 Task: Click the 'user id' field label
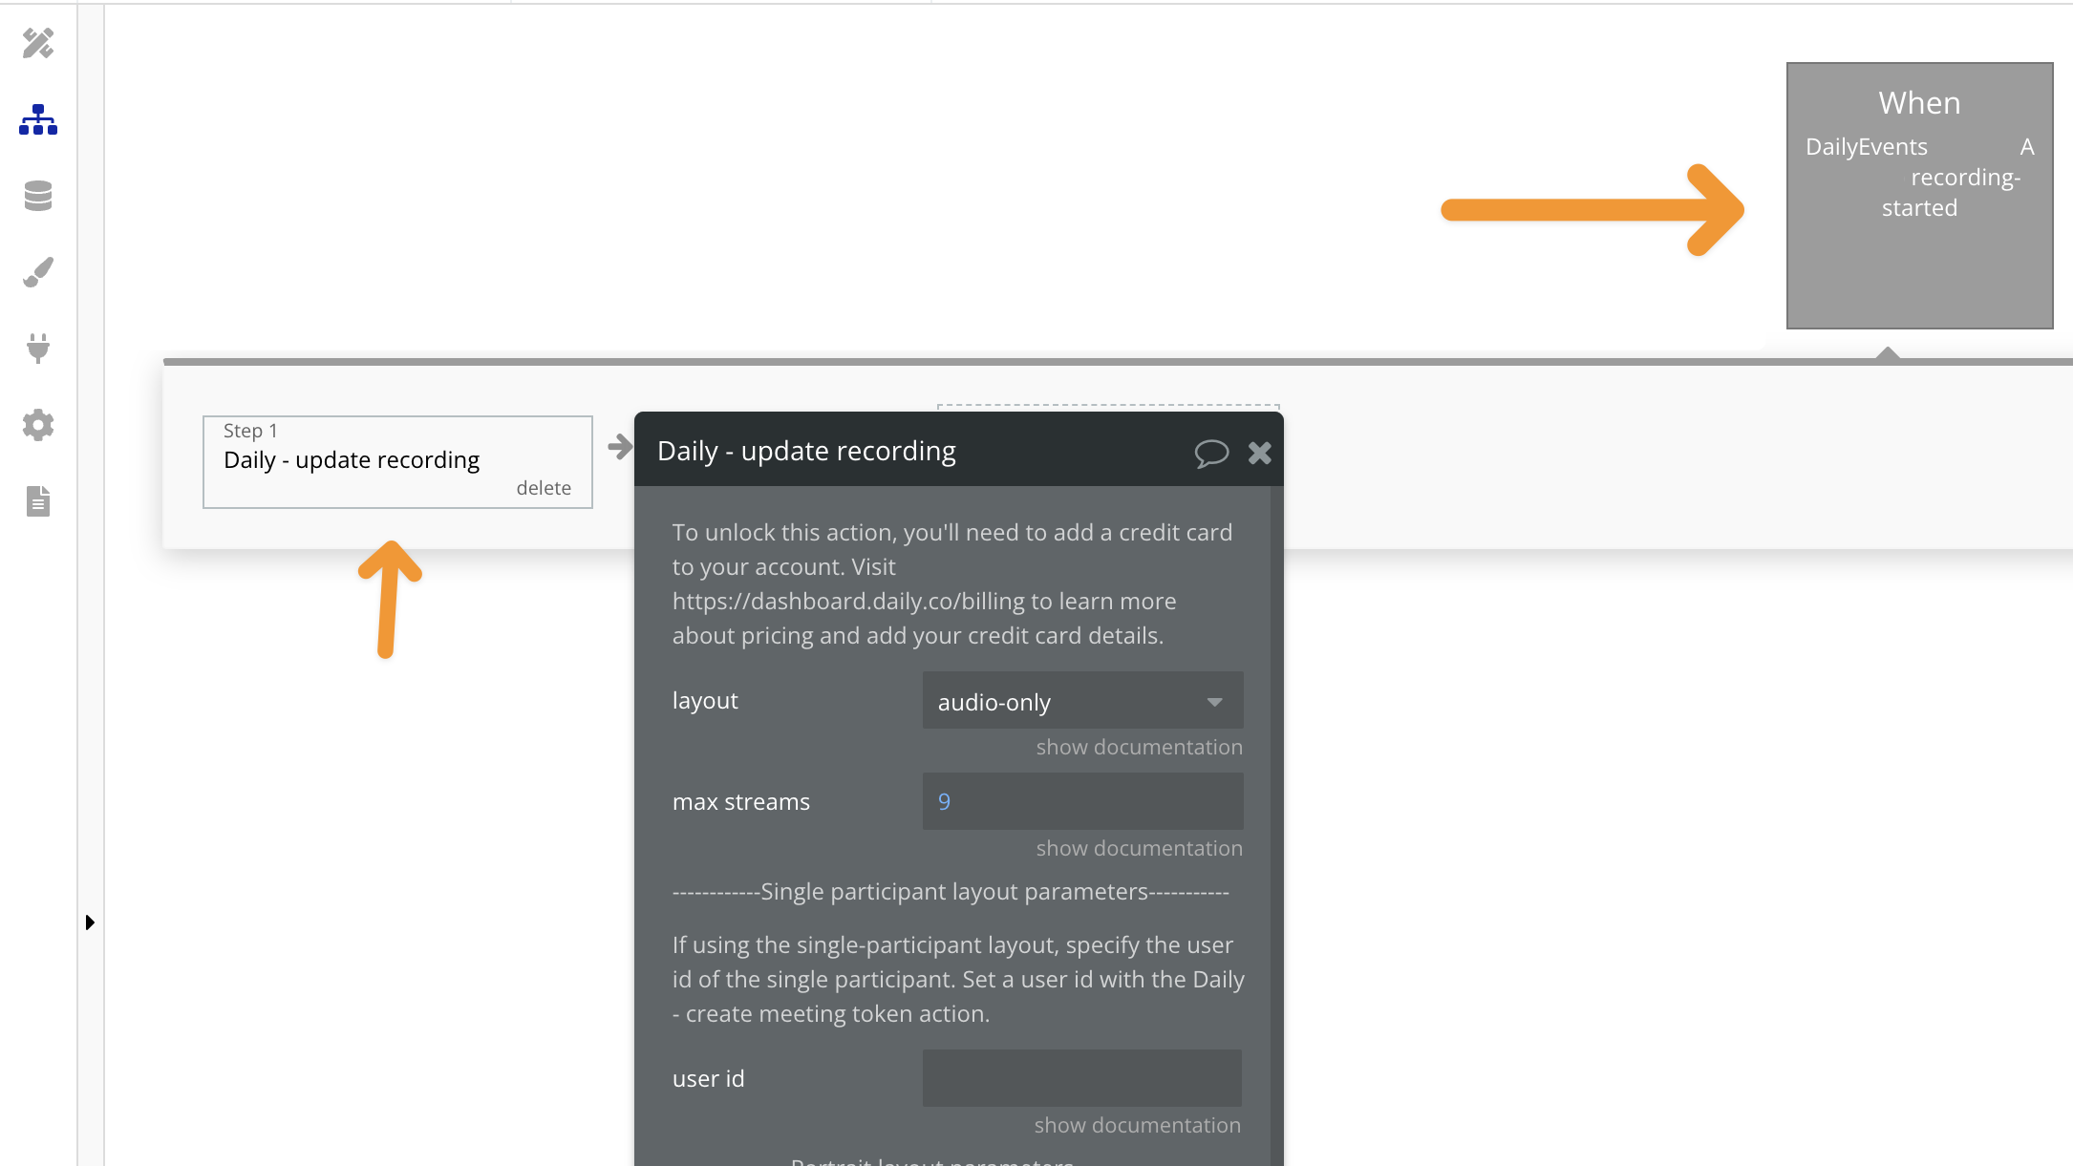(708, 1078)
